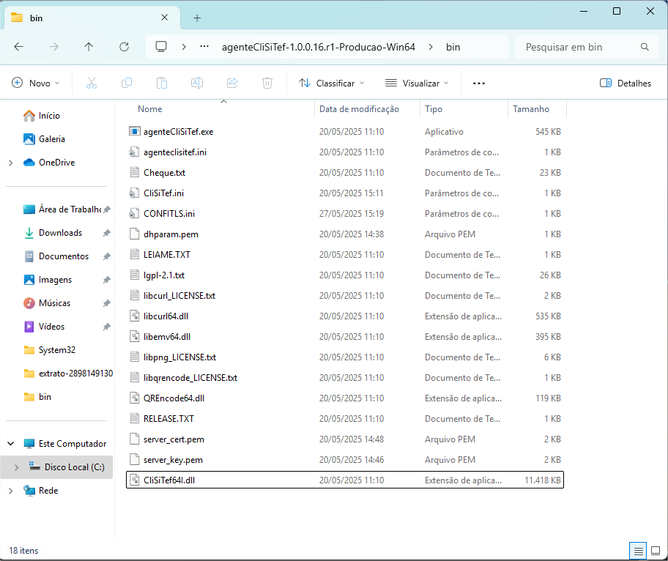Click the Share icon in toolbar
Image resolution: width=668 pixels, height=561 pixels.
tap(232, 83)
